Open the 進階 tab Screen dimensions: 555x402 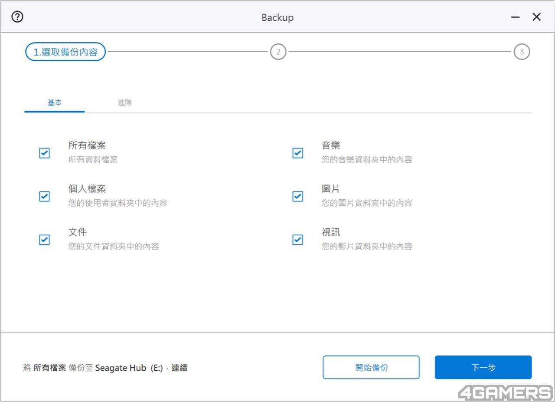click(x=125, y=103)
